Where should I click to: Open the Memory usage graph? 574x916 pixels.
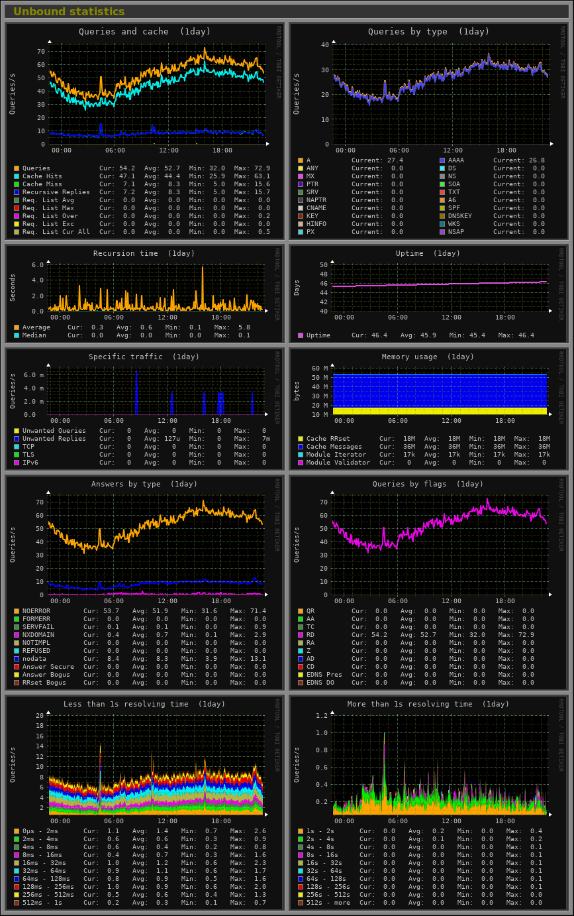coord(429,409)
